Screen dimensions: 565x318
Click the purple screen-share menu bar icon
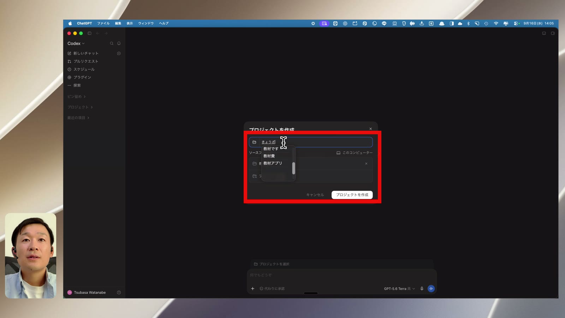[x=324, y=23]
